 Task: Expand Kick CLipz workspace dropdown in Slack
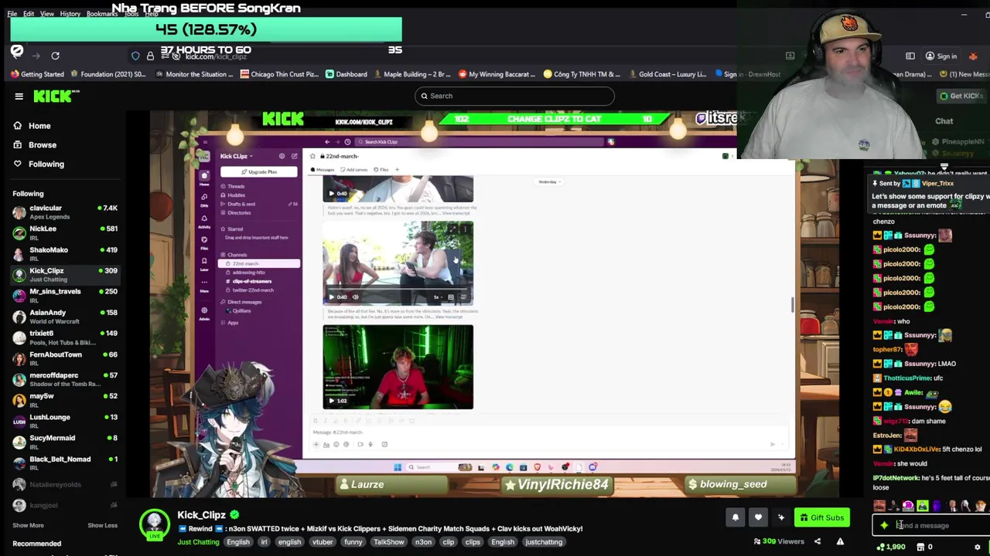pos(236,156)
